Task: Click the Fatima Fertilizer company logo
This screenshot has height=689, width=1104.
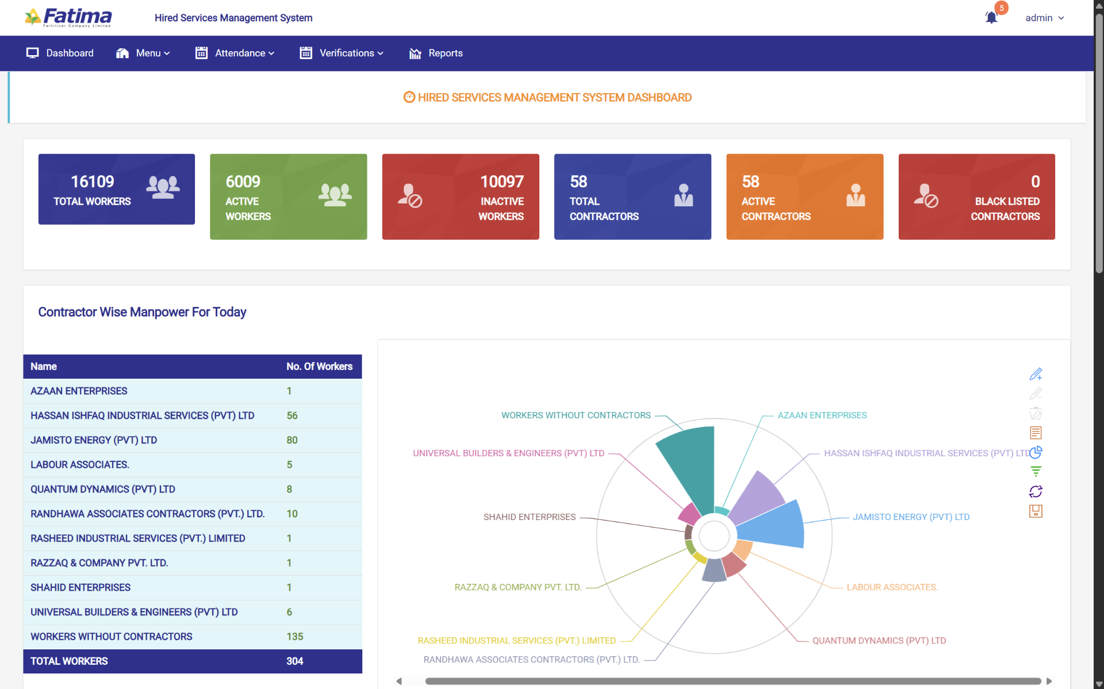Action: 68,17
